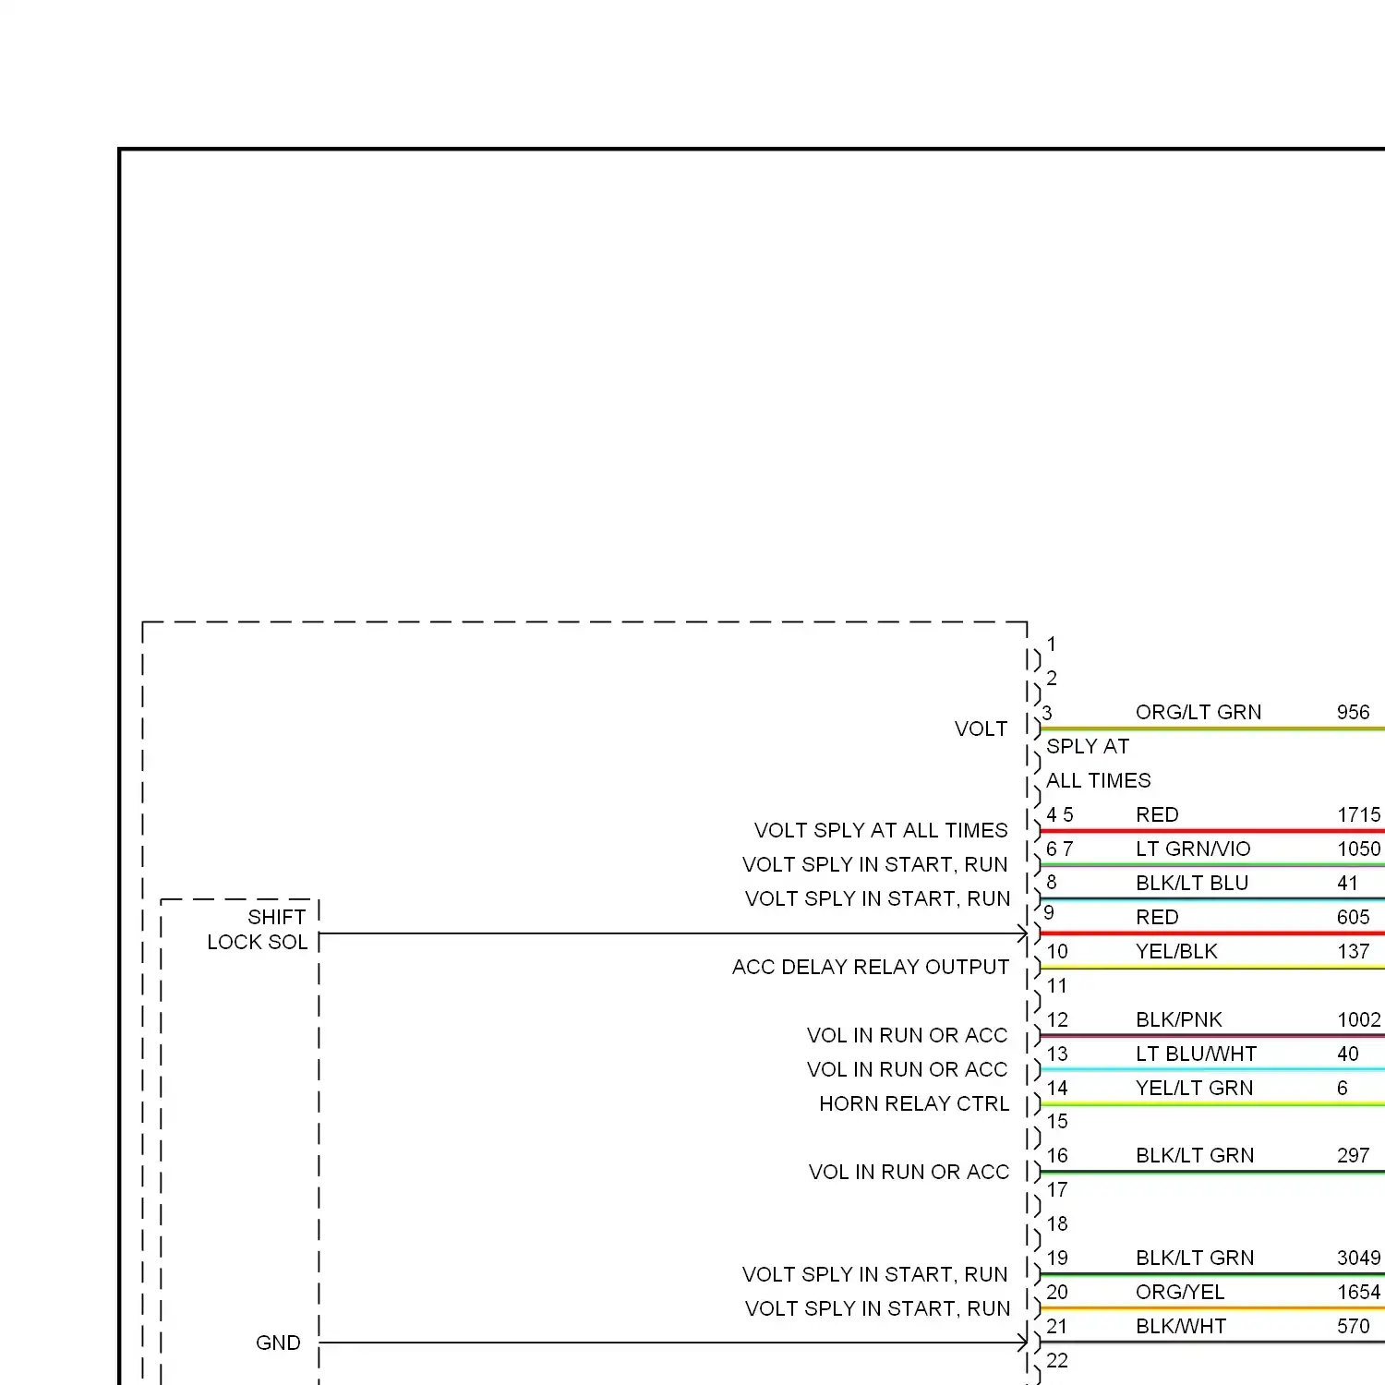The image size is (1385, 1385).
Task: Click the standalone VOLT label near pin 3
Action: (981, 729)
